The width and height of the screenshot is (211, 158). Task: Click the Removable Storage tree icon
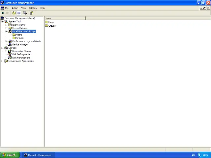[x=10, y=51]
